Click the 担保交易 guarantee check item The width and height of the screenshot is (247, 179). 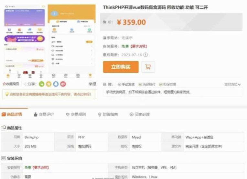(x=167, y=85)
